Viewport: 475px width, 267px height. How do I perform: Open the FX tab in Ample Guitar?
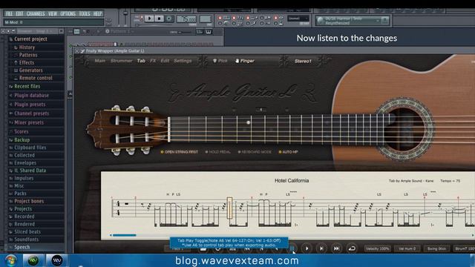pyautogui.click(x=153, y=61)
